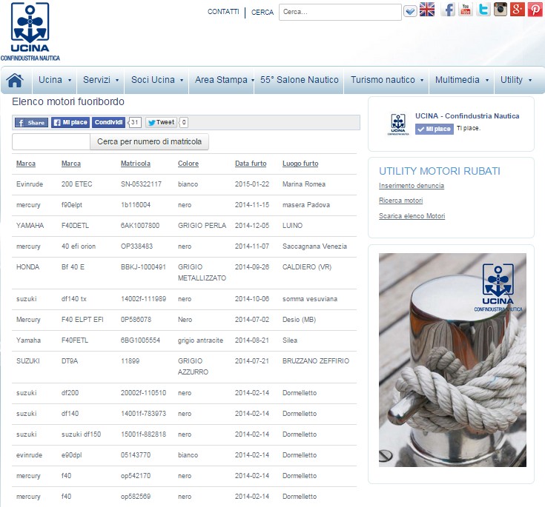Click the grigio antracite colour cell
The image size is (545, 507).
[200, 340]
